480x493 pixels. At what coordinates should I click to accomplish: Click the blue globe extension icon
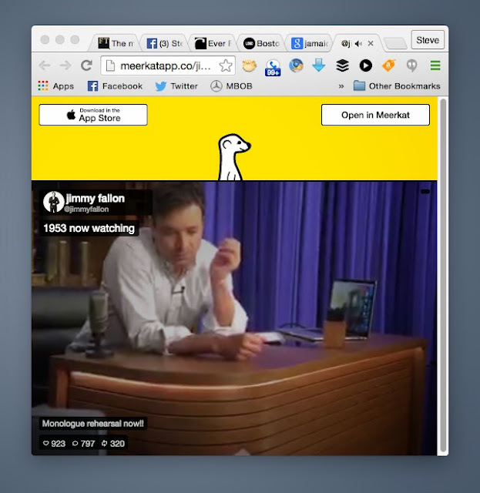(296, 65)
